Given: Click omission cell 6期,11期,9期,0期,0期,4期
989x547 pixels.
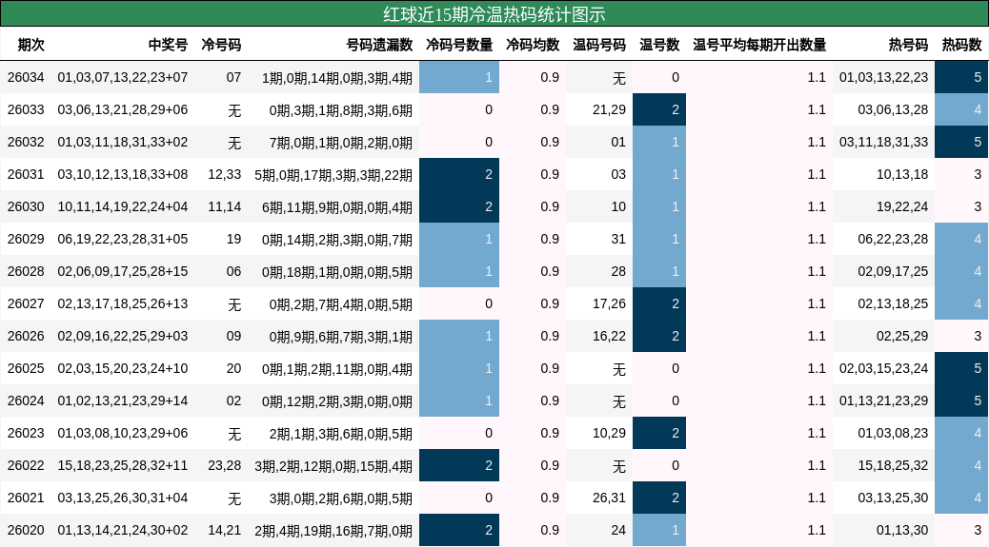Looking at the screenshot, I should pyautogui.click(x=337, y=207).
